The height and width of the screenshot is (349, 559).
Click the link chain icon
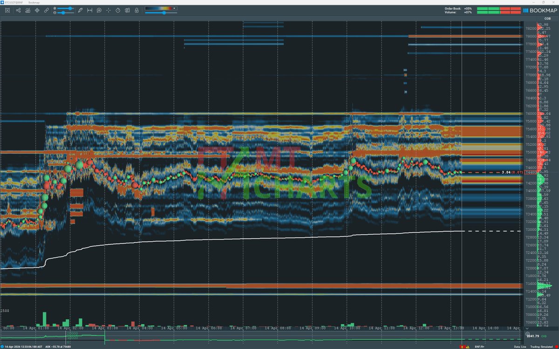point(46,10)
